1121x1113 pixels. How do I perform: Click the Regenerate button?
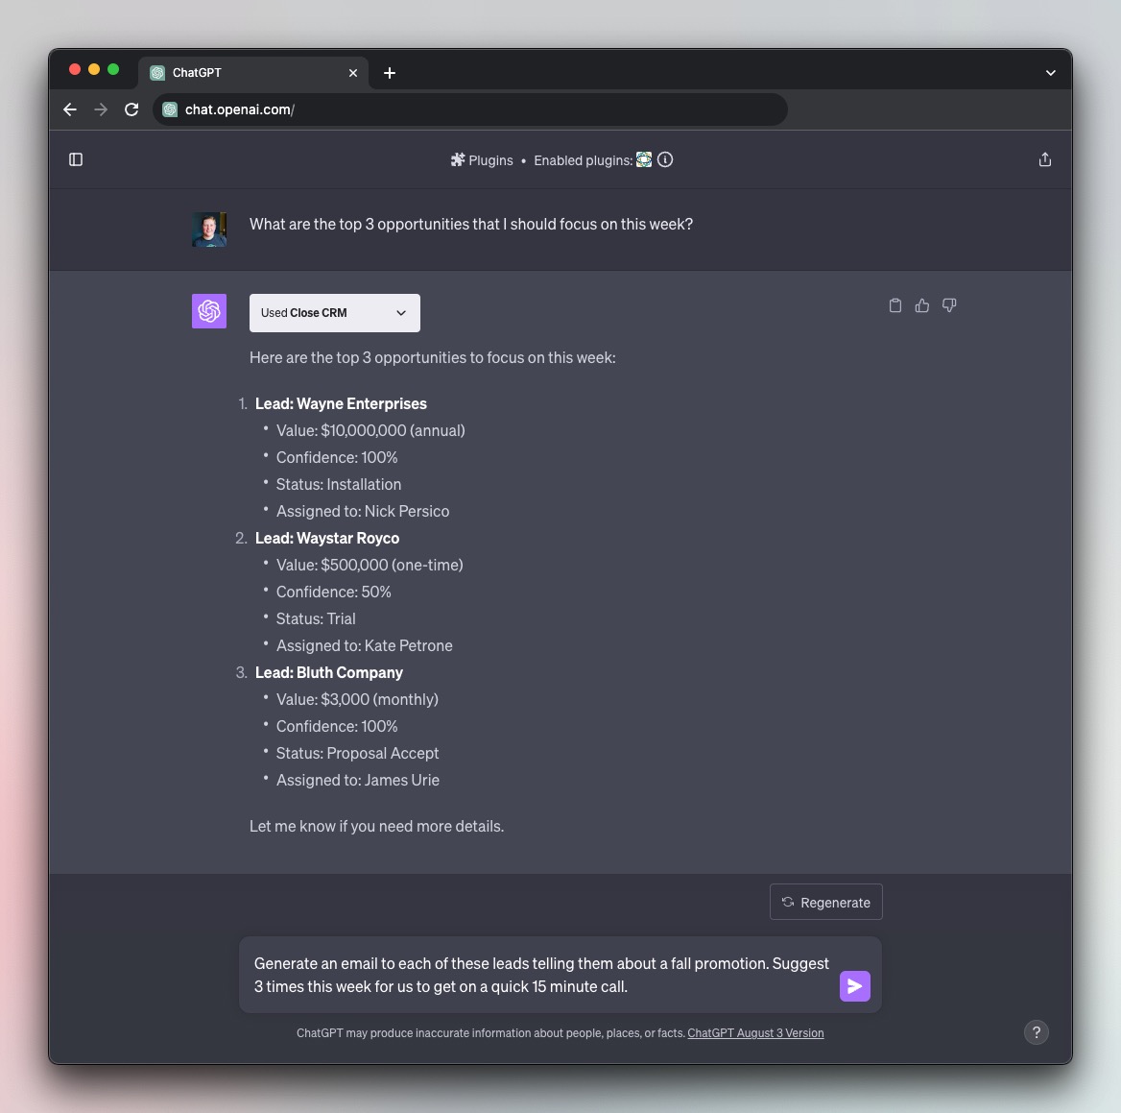pos(825,901)
